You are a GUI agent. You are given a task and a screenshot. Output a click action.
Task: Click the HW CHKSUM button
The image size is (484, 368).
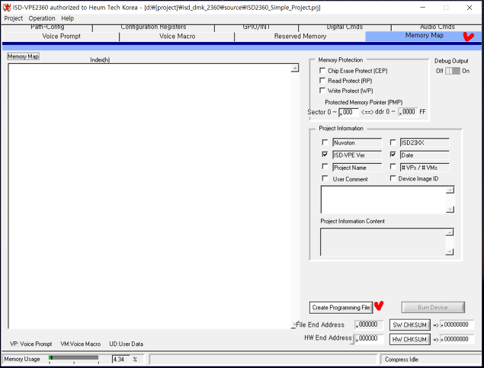pyautogui.click(x=409, y=339)
